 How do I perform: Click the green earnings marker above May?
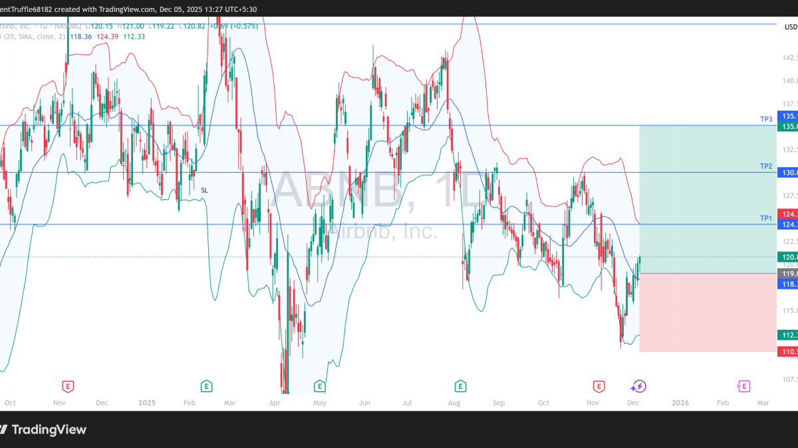(x=320, y=386)
